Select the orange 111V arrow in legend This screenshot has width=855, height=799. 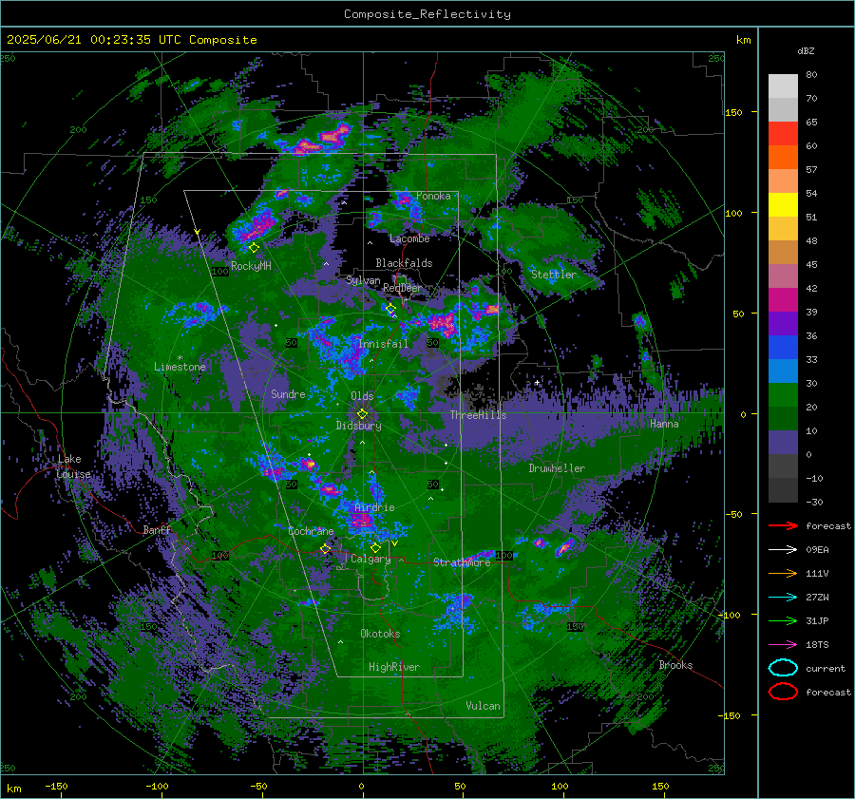pos(783,573)
